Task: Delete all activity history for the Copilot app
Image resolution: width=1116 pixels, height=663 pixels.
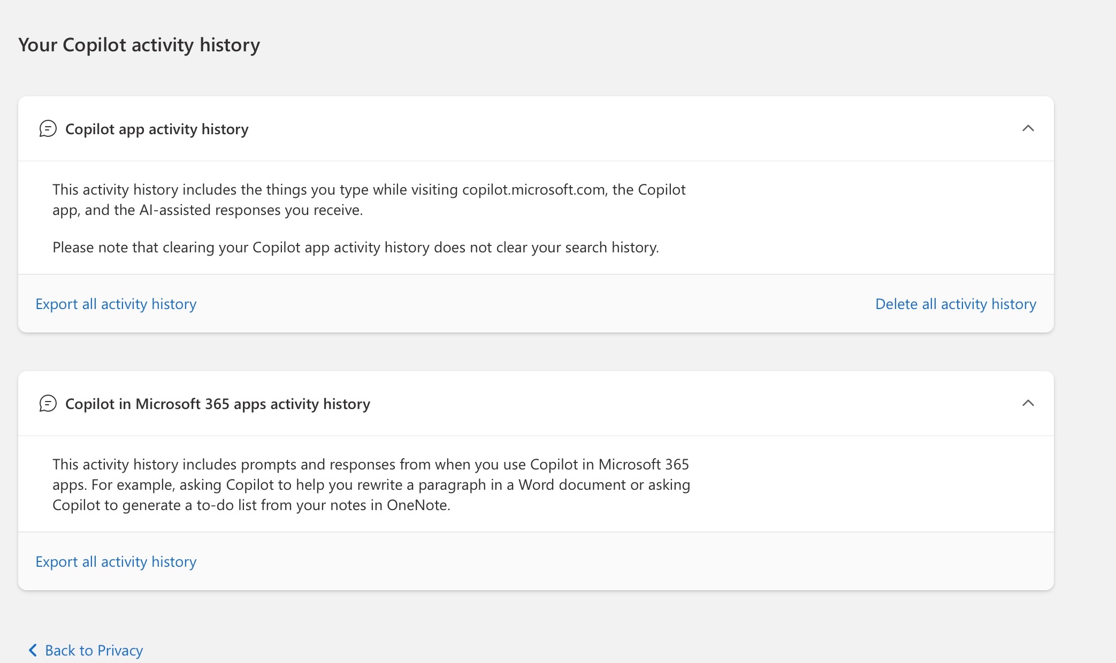Action: [956, 304]
